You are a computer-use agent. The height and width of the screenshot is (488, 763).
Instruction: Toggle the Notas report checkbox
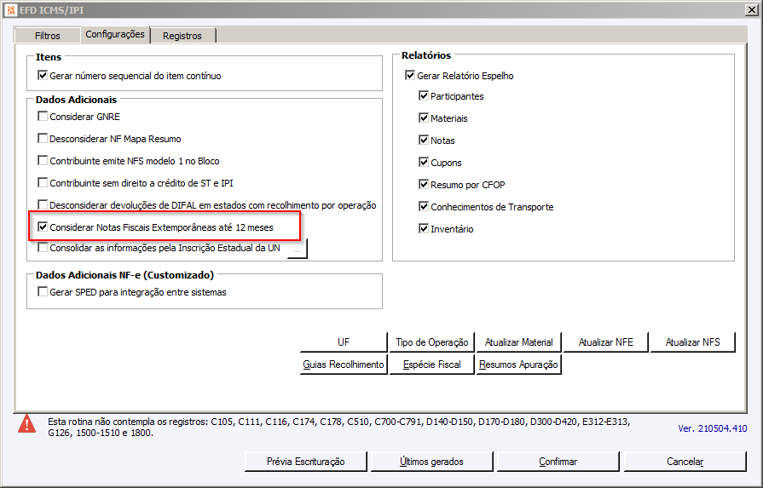[424, 141]
